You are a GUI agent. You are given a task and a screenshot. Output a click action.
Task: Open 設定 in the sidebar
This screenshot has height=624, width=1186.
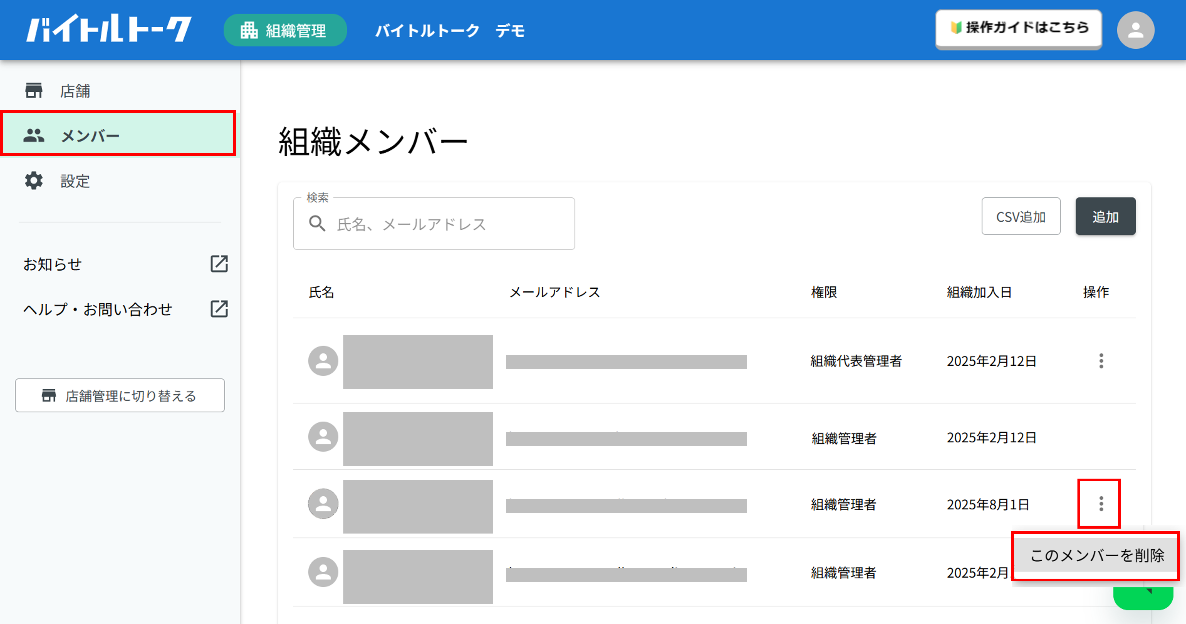point(120,181)
